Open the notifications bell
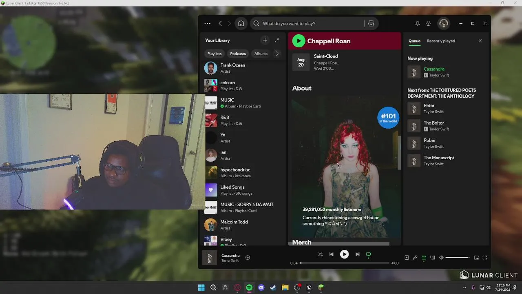 [x=417, y=23]
